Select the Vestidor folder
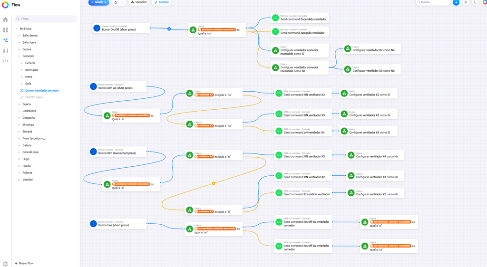 pyautogui.click(x=28, y=180)
